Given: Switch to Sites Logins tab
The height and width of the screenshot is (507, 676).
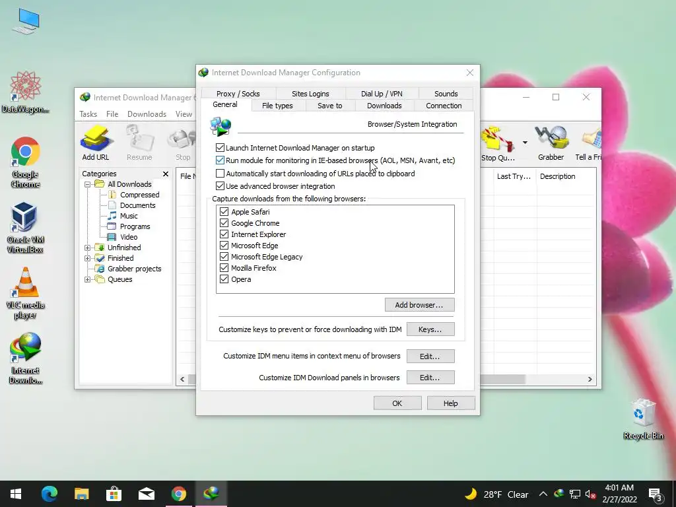Looking at the screenshot, I should pyautogui.click(x=310, y=94).
